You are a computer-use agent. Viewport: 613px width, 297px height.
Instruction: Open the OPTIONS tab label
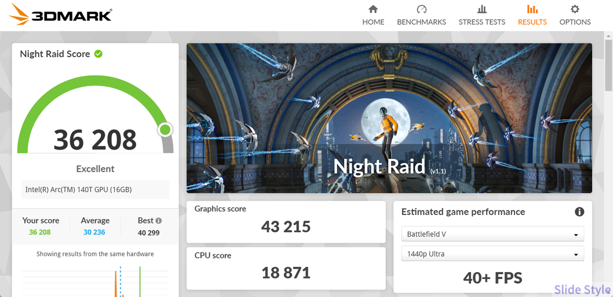[x=575, y=22]
